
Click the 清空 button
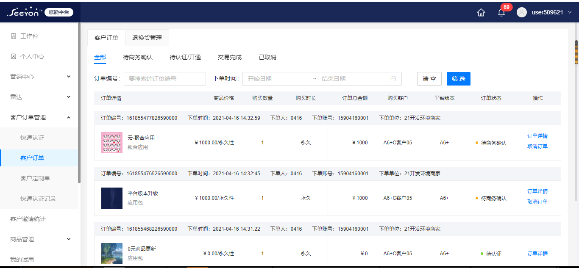coord(429,79)
